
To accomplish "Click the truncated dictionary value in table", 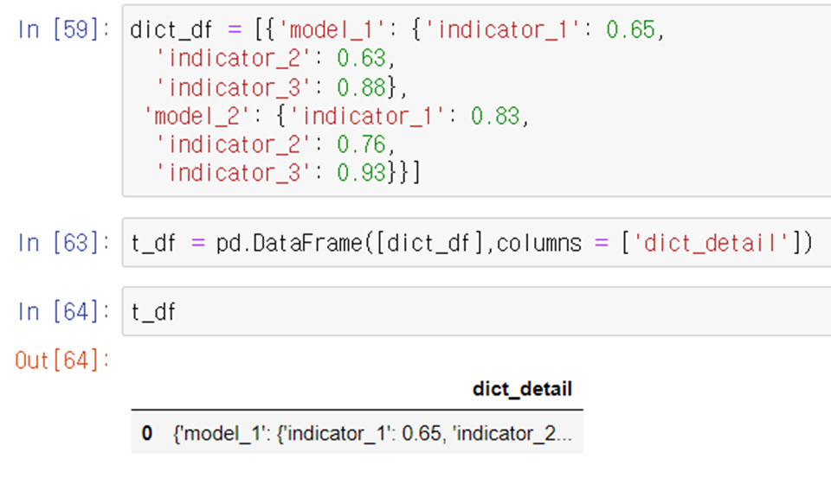I will point(372,433).
